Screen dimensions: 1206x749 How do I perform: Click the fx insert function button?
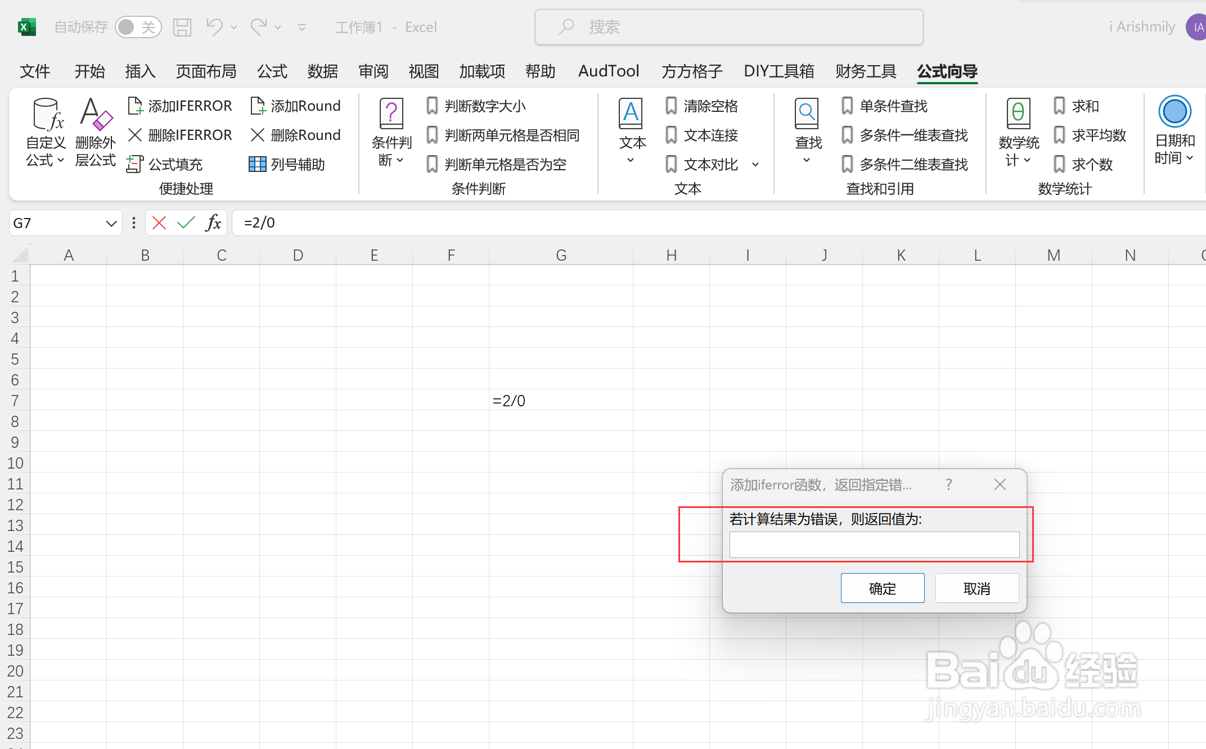point(213,223)
